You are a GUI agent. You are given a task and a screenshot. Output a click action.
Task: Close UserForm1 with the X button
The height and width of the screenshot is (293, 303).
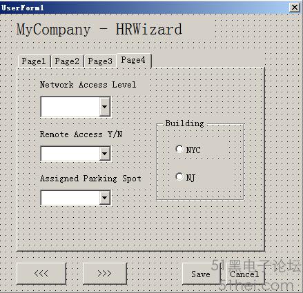click(295, 8)
